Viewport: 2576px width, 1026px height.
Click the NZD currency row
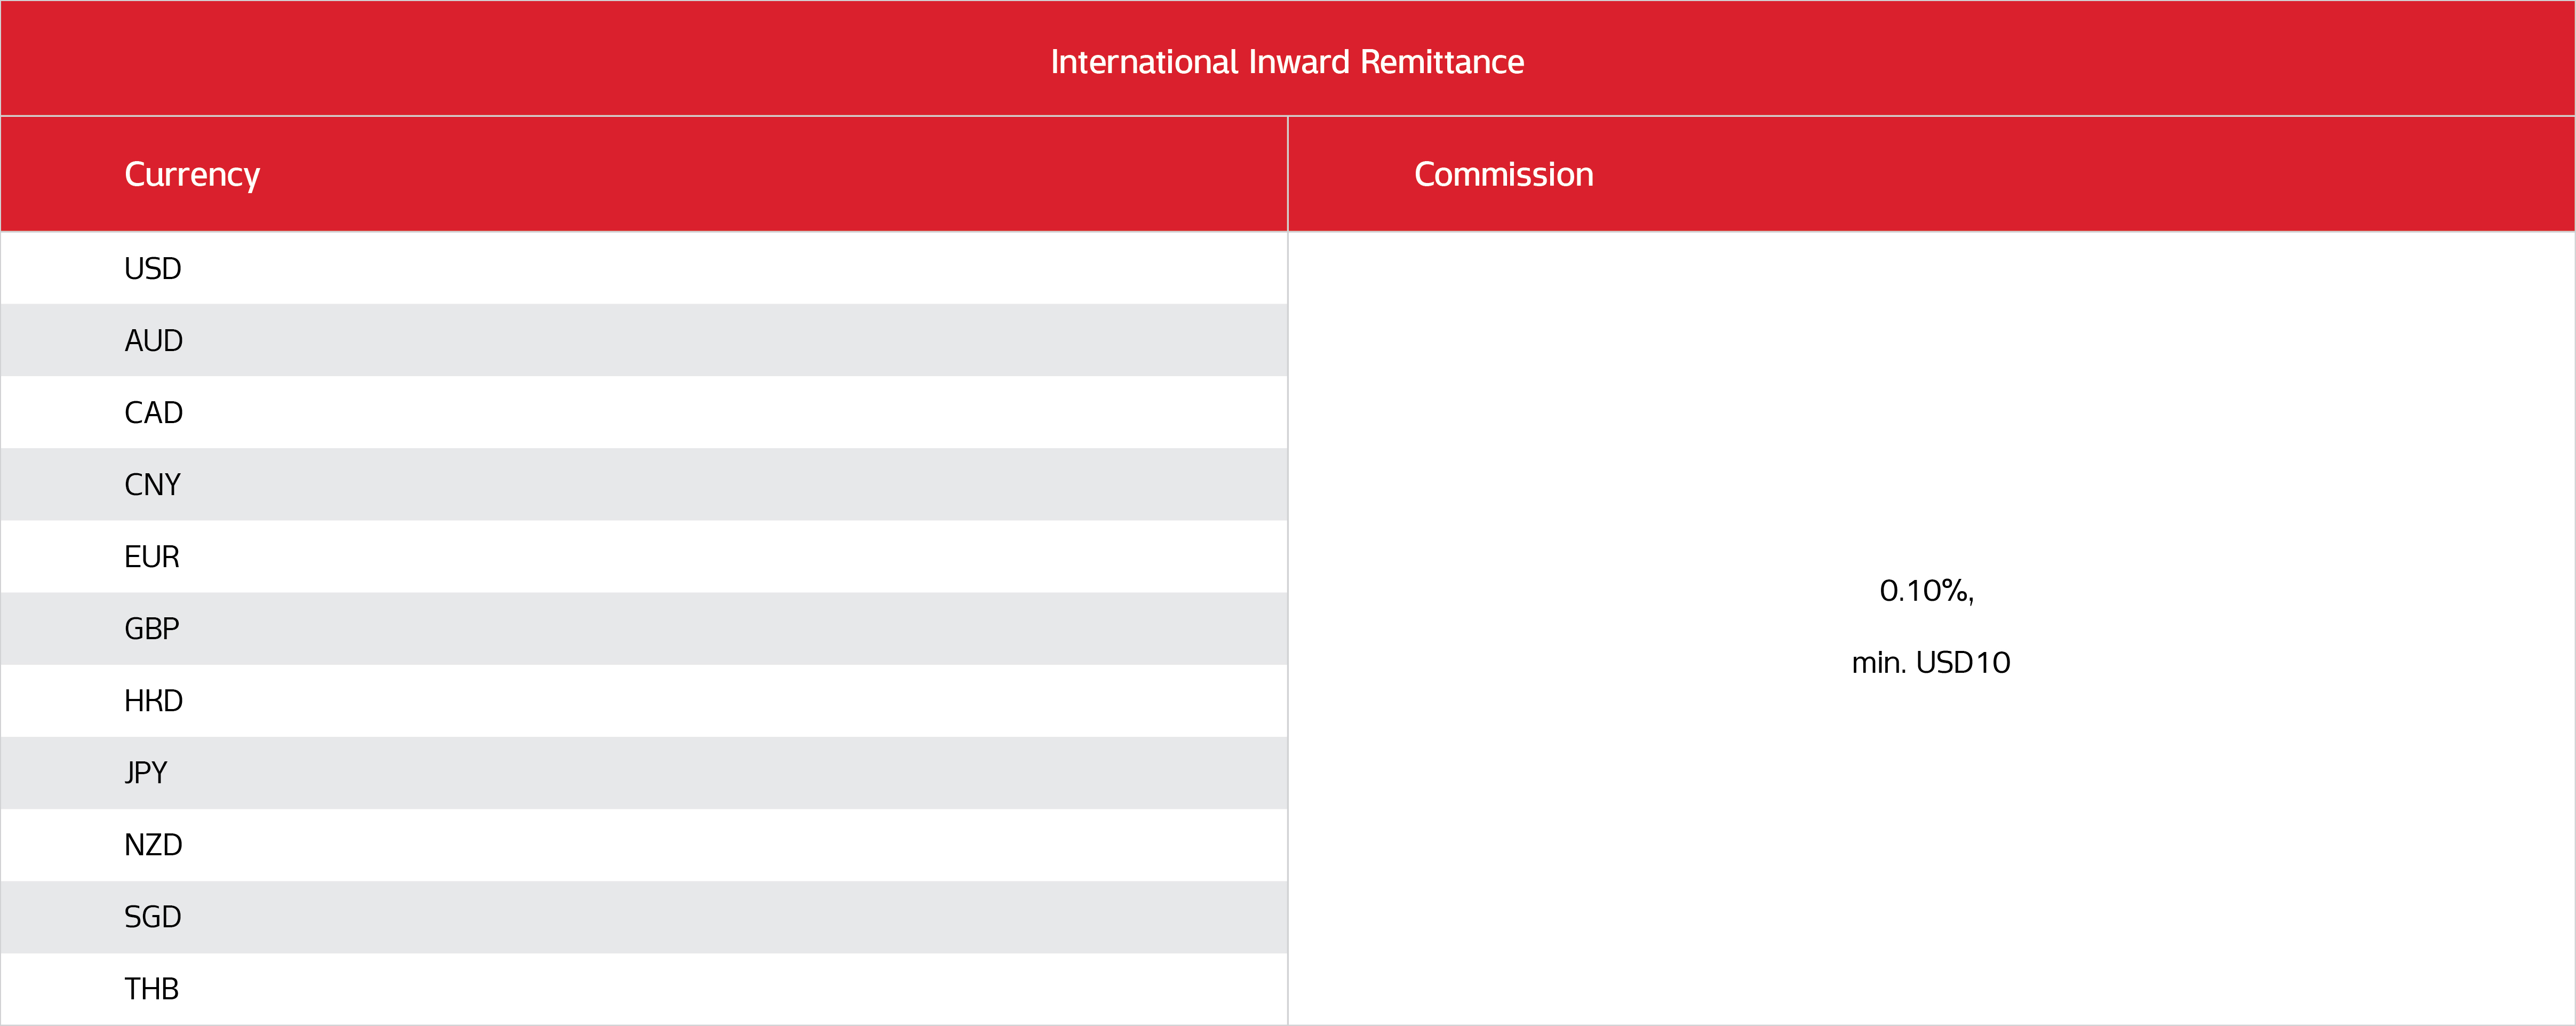coord(644,845)
